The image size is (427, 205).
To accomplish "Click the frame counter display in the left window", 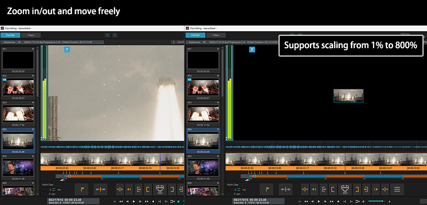I will [74, 202].
